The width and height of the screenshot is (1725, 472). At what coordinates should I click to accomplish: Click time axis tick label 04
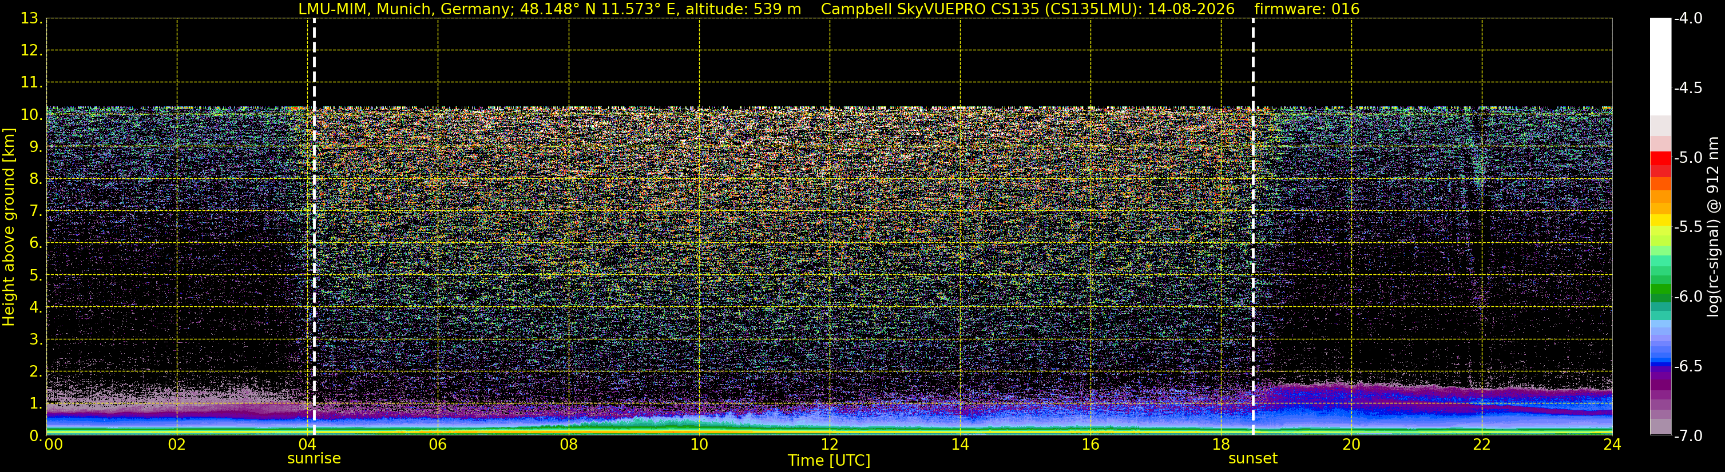(307, 445)
